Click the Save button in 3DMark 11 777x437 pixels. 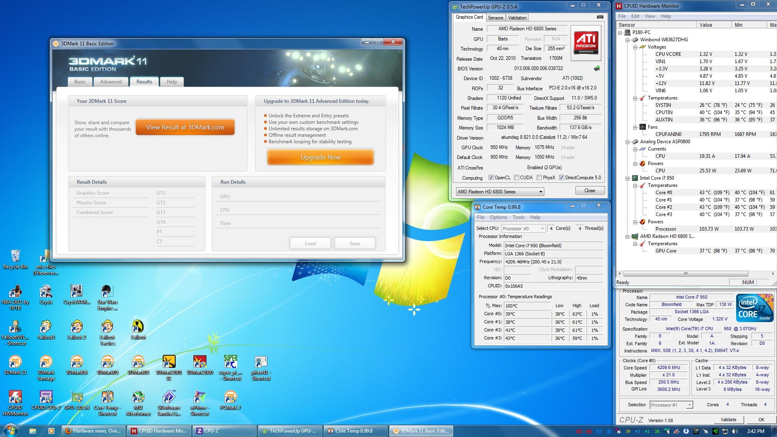point(355,244)
